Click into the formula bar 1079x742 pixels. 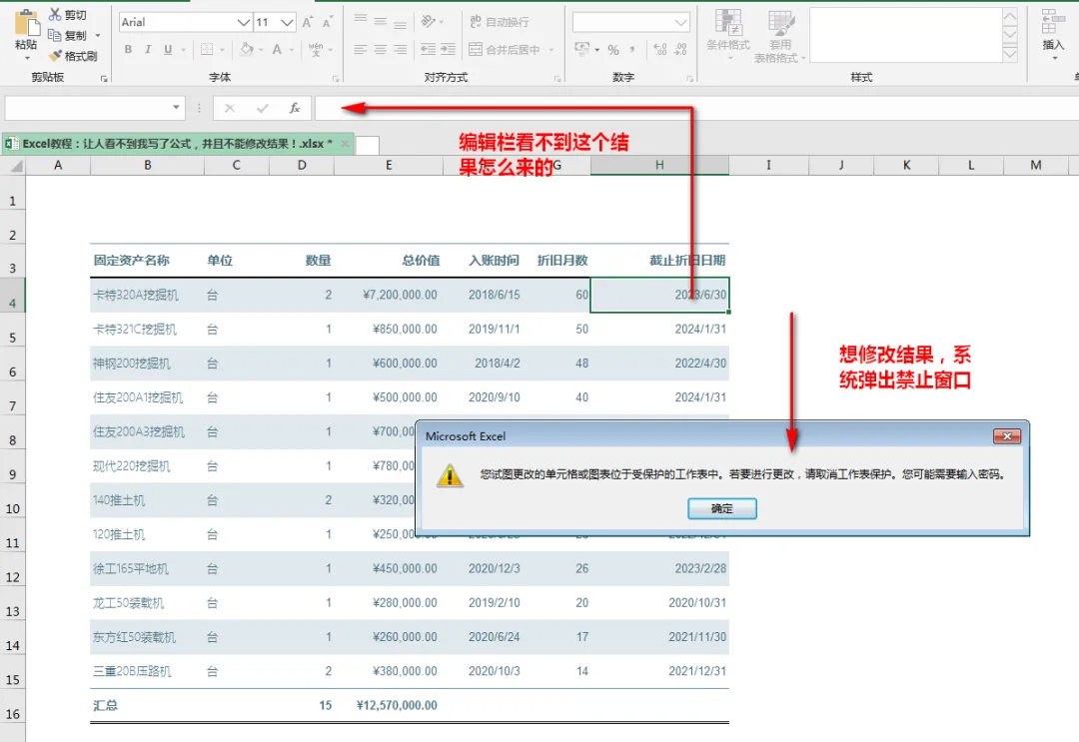coord(696,108)
